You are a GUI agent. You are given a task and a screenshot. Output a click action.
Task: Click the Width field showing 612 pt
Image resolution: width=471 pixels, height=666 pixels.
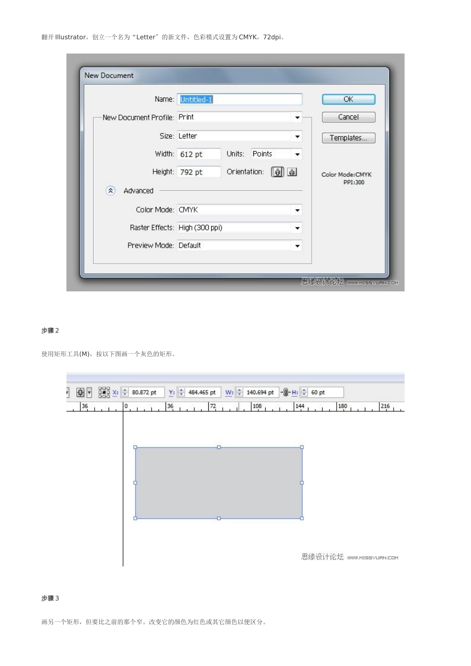tap(199, 154)
